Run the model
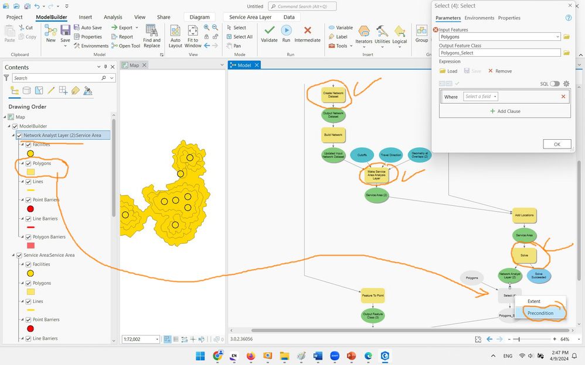 (286, 30)
